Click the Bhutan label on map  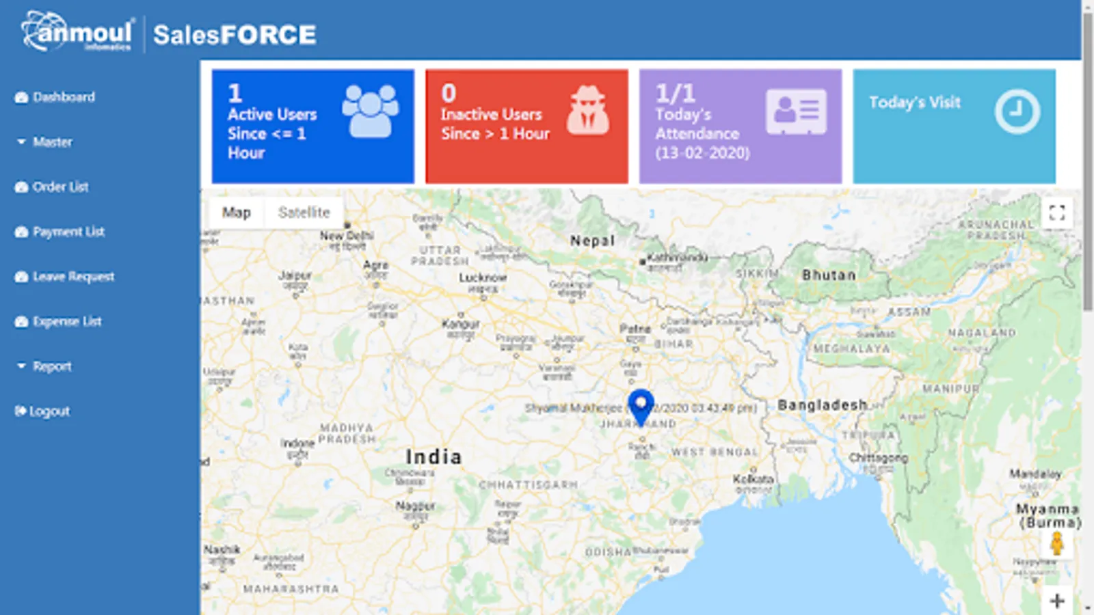829,275
